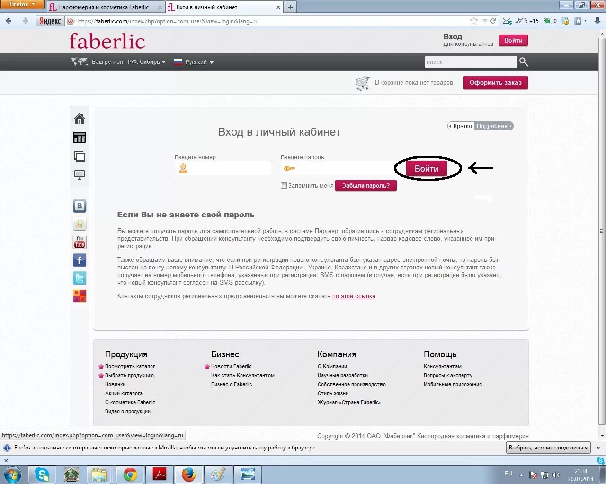Open 'Мобильные приложения' footer link
Viewport: 606px width, 484px height.
(453, 384)
